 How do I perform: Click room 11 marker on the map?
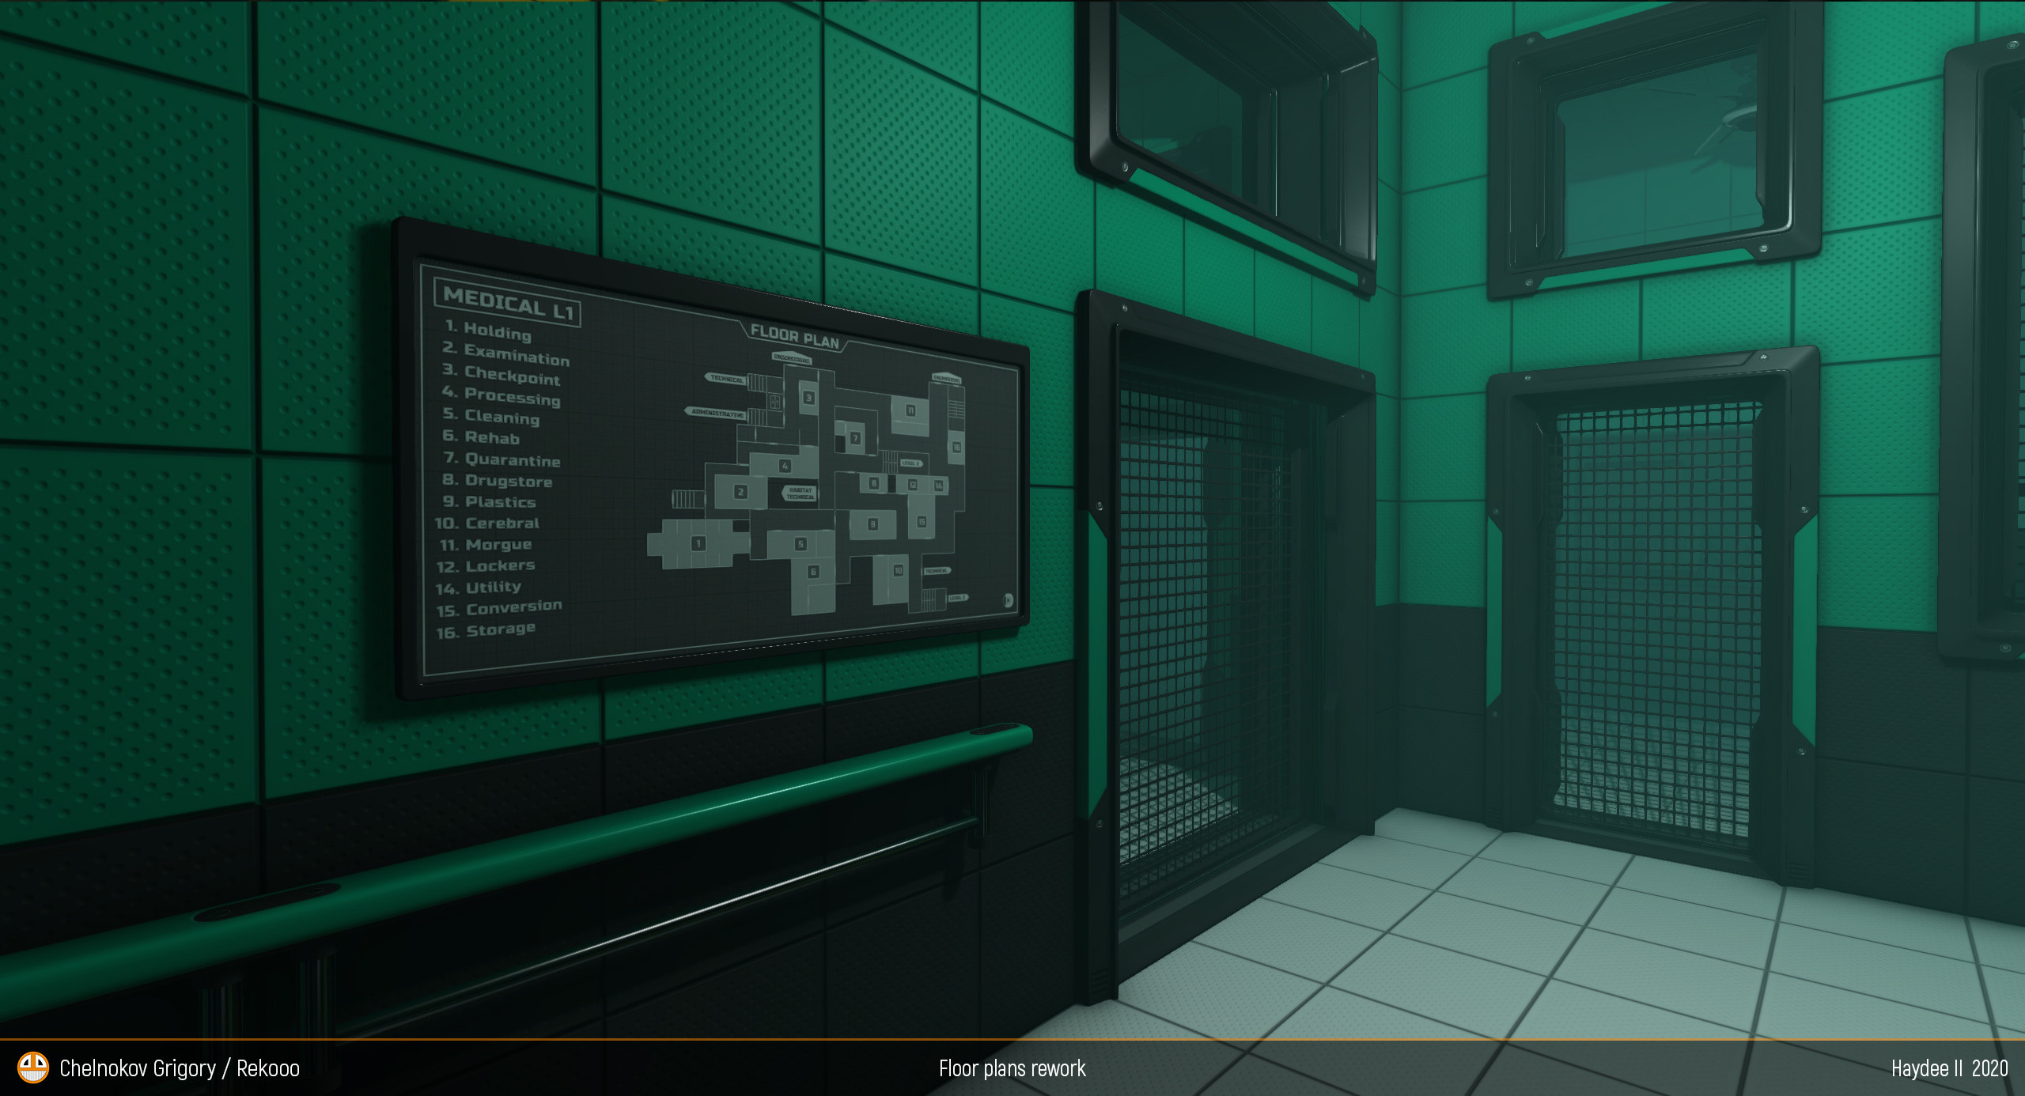click(x=910, y=410)
